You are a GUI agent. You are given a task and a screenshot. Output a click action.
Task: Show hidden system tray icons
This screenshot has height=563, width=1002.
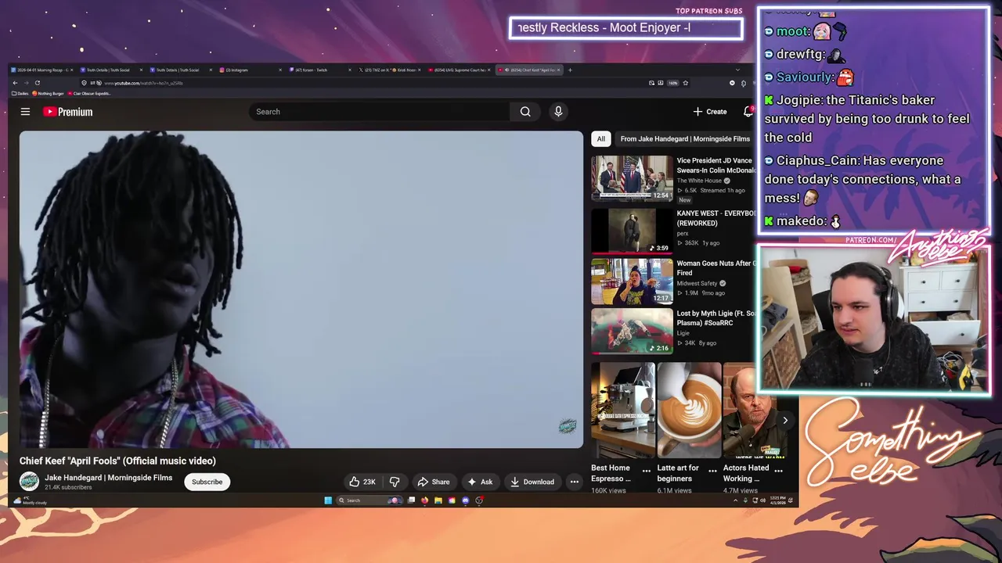735,500
